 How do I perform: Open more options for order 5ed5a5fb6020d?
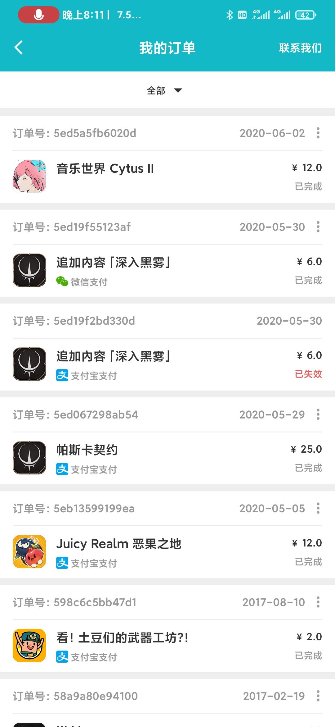(x=318, y=133)
